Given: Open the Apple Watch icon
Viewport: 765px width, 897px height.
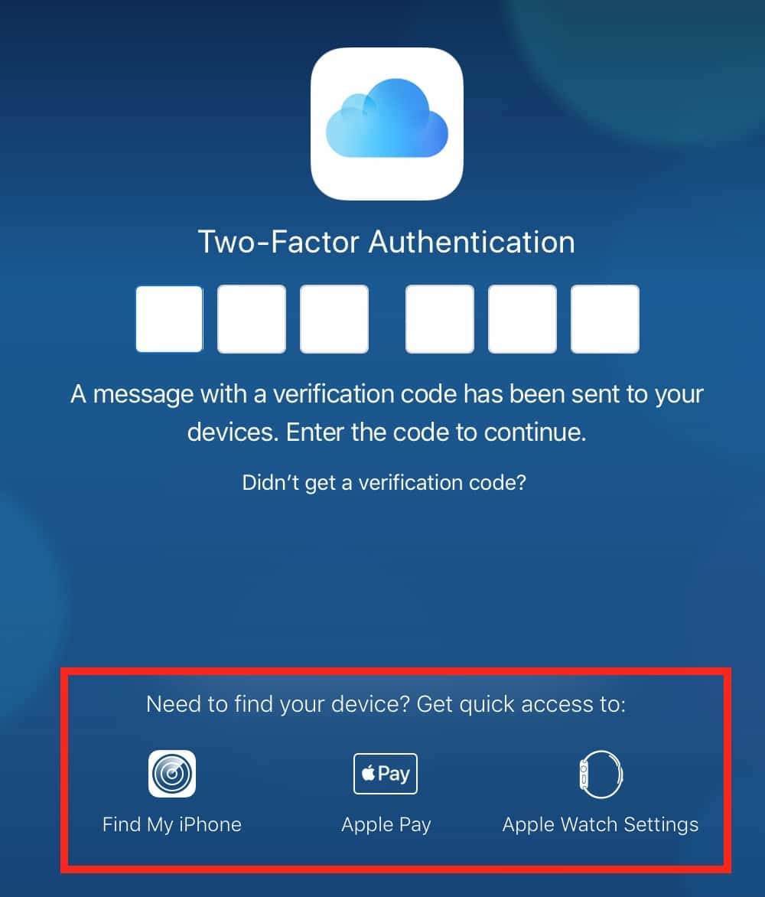Looking at the screenshot, I should (601, 775).
